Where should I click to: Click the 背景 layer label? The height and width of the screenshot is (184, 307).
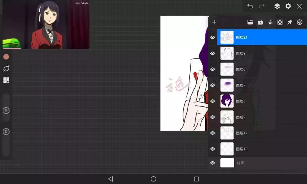click(x=240, y=163)
